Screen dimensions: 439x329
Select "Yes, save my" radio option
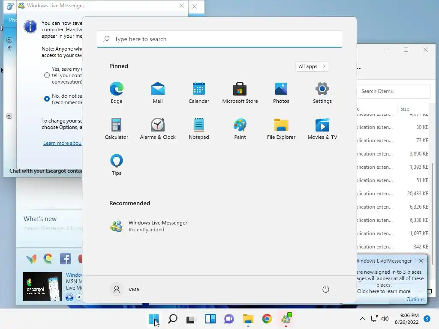pos(47,75)
